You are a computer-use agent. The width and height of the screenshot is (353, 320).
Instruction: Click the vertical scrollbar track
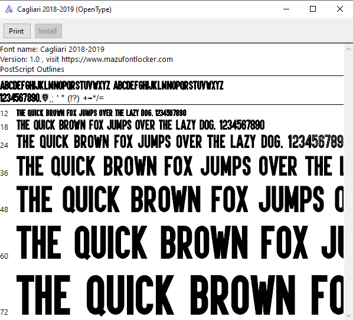(348, 182)
